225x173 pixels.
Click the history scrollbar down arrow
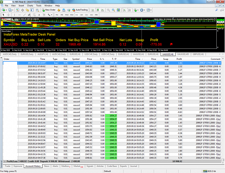(223, 163)
